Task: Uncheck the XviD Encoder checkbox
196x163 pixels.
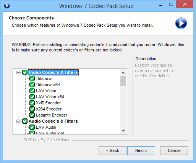Action: point(32,103)
